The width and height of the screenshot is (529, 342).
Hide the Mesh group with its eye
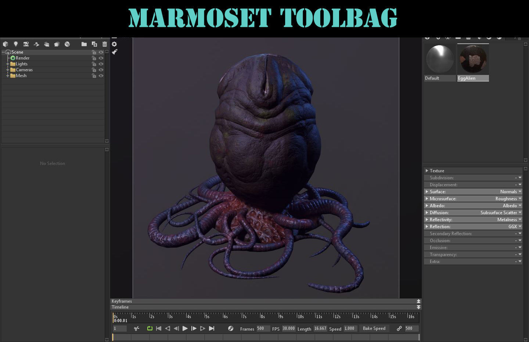point(101,76)
